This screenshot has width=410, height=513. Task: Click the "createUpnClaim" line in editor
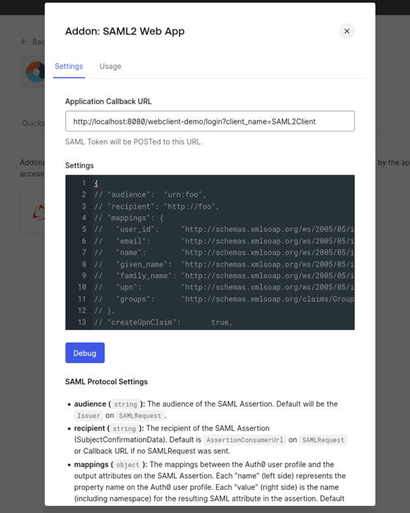coord(163,322)
